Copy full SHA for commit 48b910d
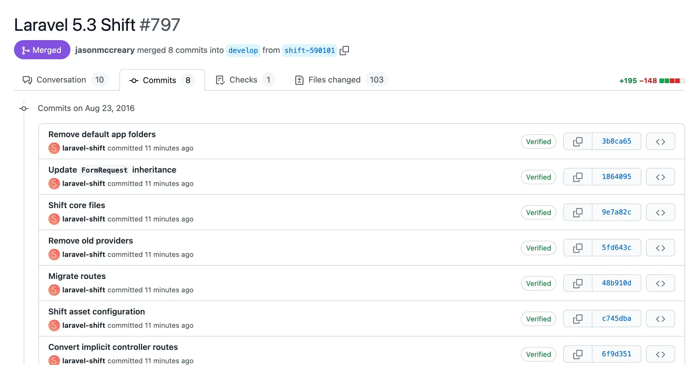 pyautogui.click(x=578, y=283)
